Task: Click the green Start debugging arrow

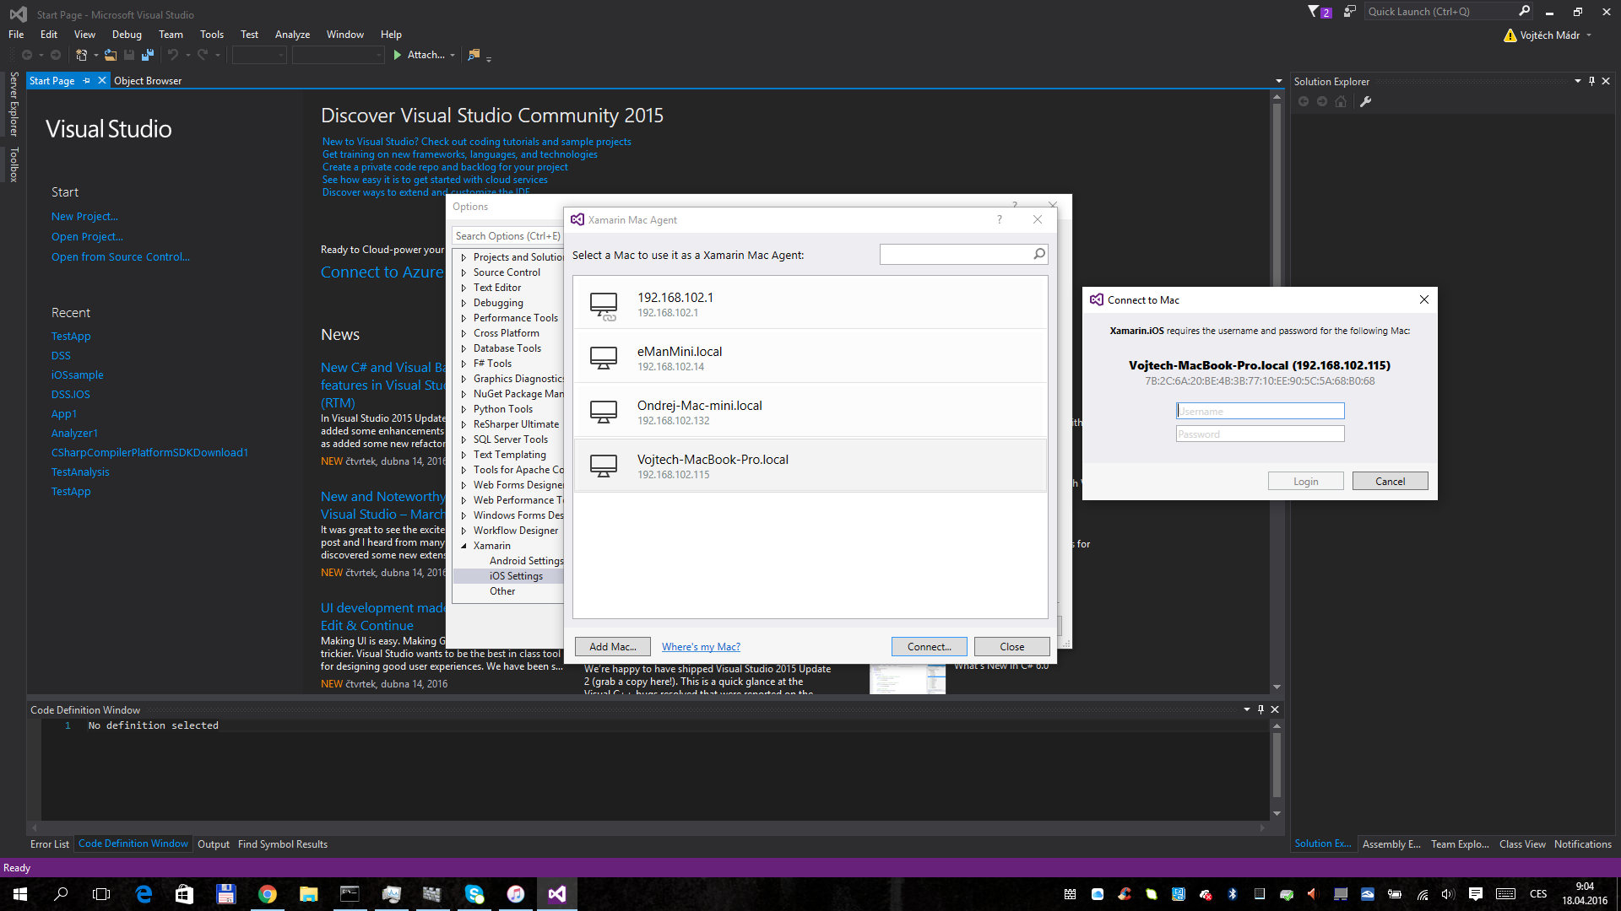Action: (397, 55)
